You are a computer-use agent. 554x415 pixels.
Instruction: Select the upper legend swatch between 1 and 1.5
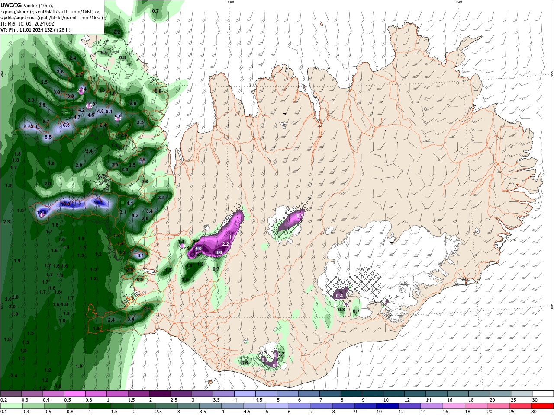(x=117, y=394)
